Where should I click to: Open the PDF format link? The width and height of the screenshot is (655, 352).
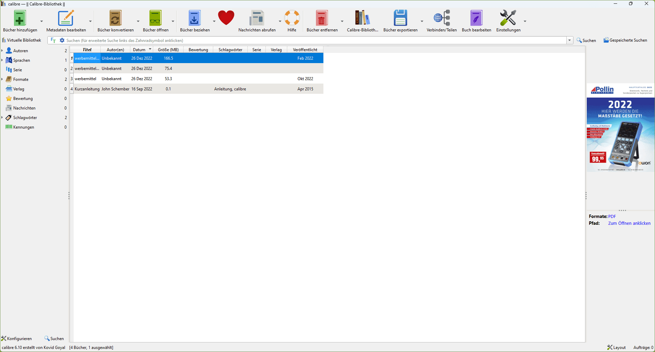click(612, 216)
